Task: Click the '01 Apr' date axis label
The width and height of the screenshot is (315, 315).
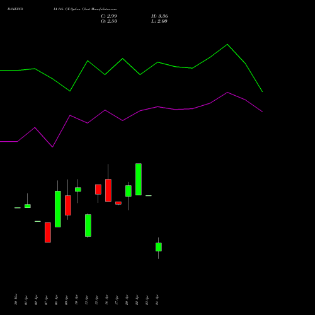Action: tap(26, 300)
